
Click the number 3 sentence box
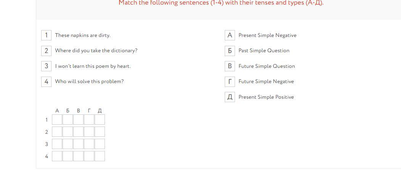(x=46, y=66)
